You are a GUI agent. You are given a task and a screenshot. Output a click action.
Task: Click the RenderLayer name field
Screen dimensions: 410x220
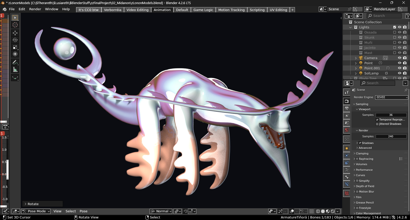click(x=385, y=9)
